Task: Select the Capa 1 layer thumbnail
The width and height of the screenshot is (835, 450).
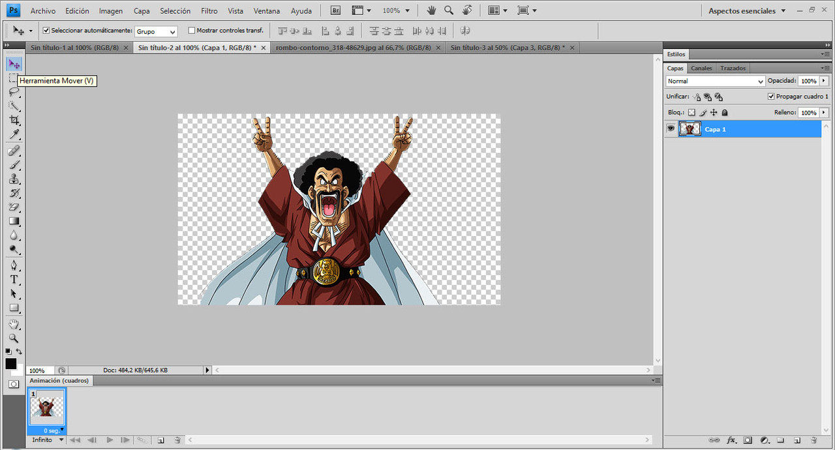Action: (690, 129)
